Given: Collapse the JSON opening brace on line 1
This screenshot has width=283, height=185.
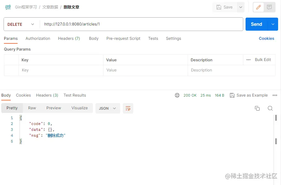Looking at the screenshot, I should 21,118.
